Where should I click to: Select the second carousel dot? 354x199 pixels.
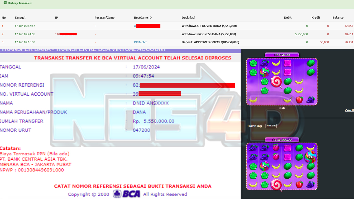point(283,108)
